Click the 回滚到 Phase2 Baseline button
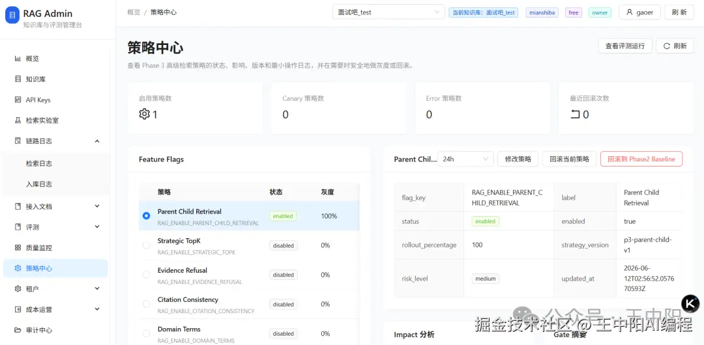Viewport: 704px width, 345px height. tap(641, 159)
